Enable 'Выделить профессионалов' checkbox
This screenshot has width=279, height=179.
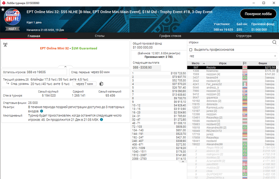pyautogui.click(x=191, y=50)
